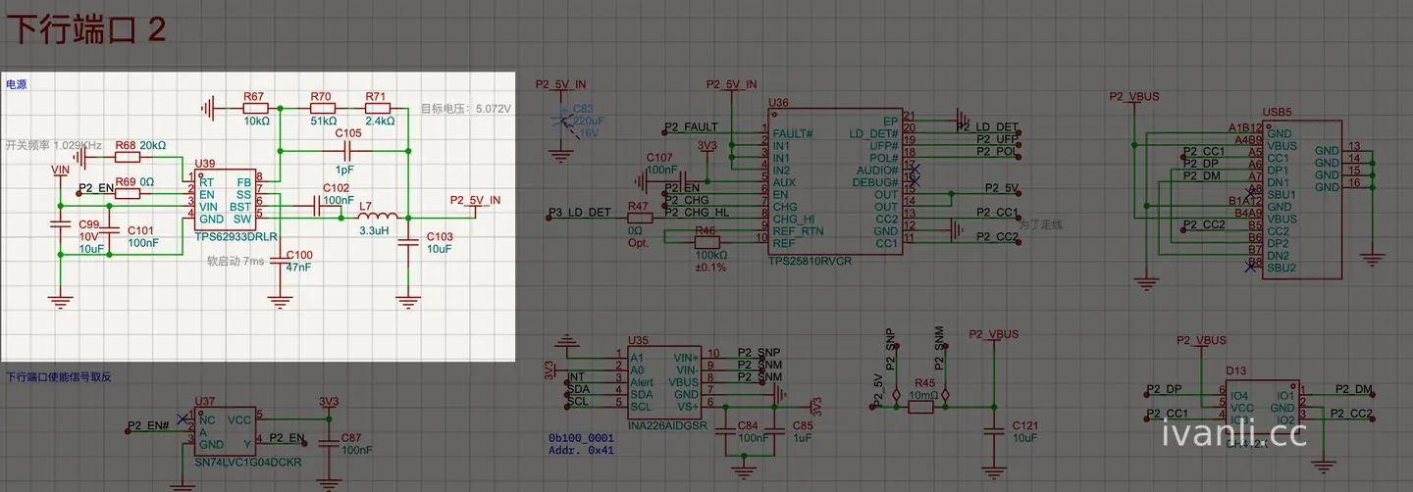1413x492 pixels.
Task: Click the 软启动 7ms note
Action: 235,262
